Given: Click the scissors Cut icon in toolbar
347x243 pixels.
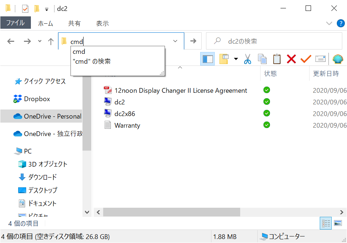Looking at the screenshot, I should coord(248,59).
